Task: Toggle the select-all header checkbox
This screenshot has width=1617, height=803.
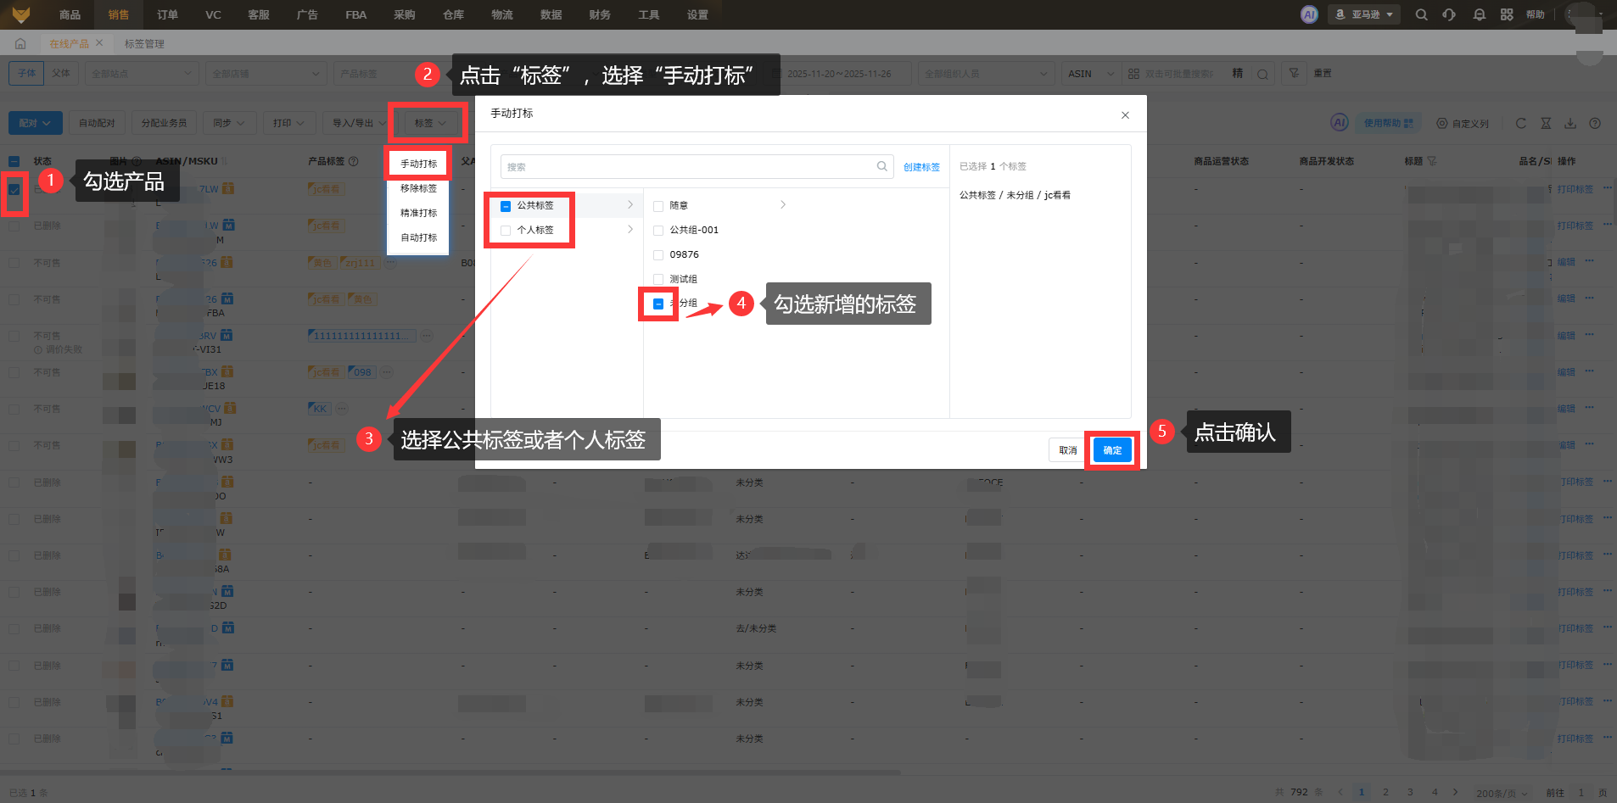Action: pyautogui.click(x=14, y=161)
